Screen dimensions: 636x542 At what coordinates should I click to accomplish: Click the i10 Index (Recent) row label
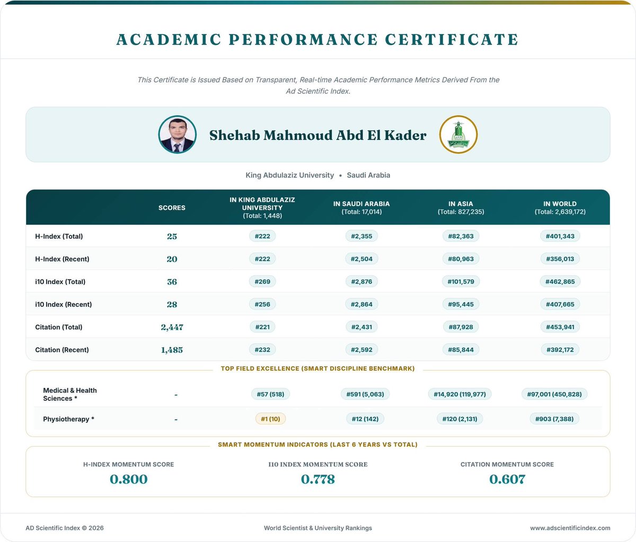(63, 305)
